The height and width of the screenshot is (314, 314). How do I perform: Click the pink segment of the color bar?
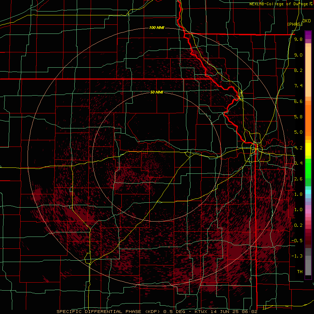(308, 211)
